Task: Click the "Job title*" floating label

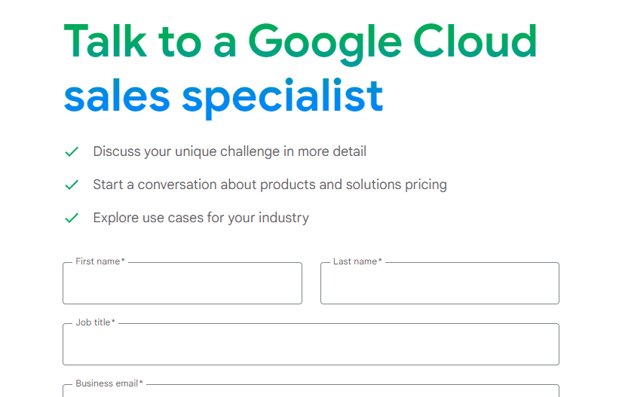Action: coord(95,322)
